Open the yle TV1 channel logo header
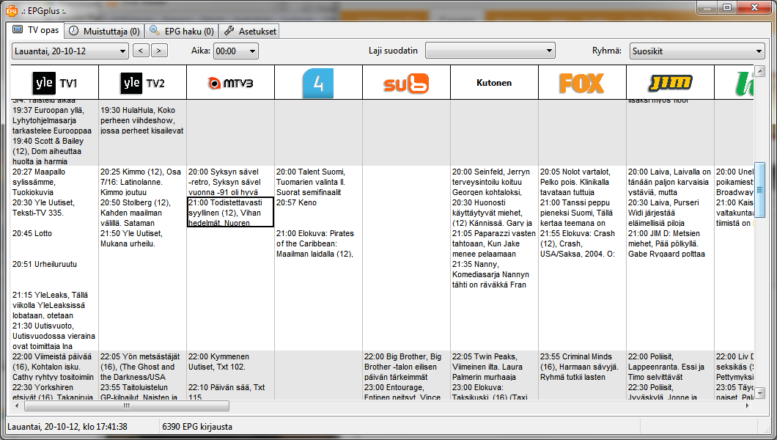Viewport: 777px width, 440px height. click(54, 83)
